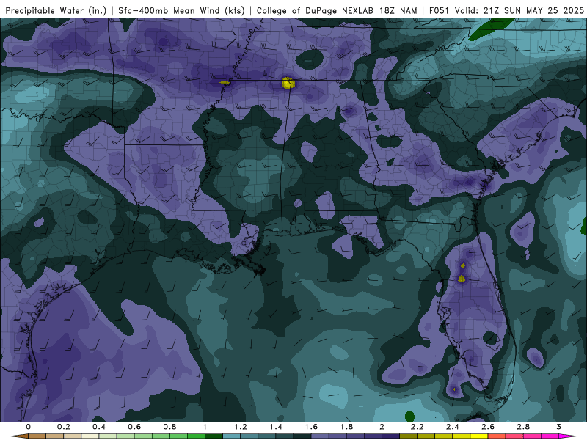The image size is (587, 440).
Task: Click the "3" label on the color scale
Action: point(558,427)
